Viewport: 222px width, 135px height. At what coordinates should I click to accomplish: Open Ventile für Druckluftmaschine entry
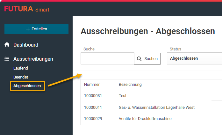click(145, 119)
